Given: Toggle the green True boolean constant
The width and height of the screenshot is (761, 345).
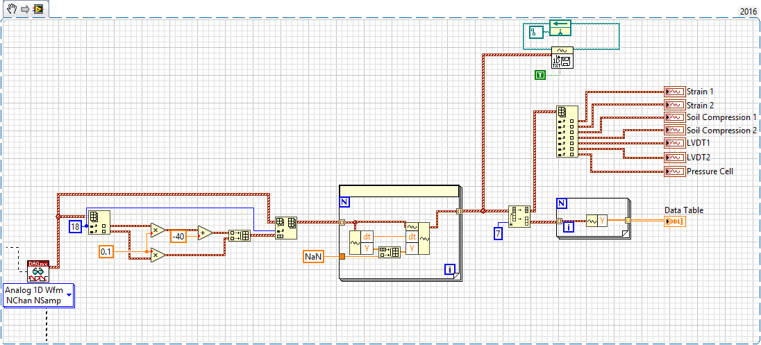Looking at the screenshot, I should click(540, 75).
